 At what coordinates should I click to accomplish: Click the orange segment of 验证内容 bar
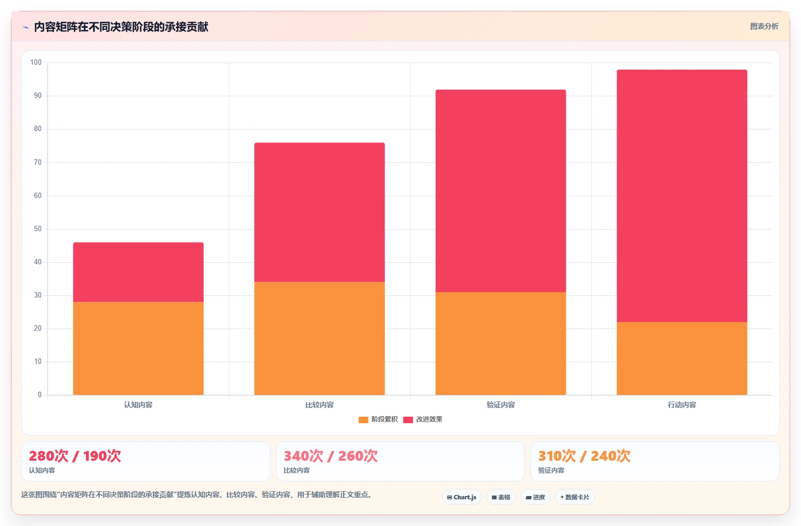click(501, 343)
